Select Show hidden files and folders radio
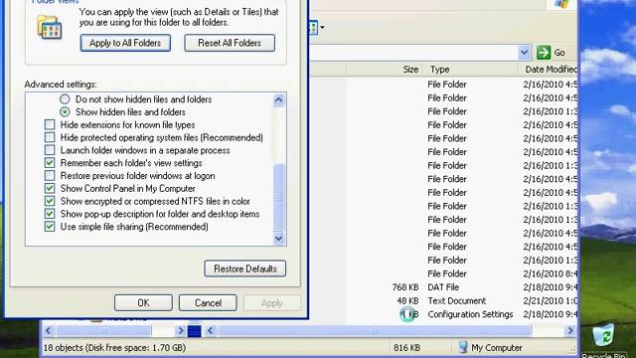This screenshot has height=358, width=636. (65, 111)
